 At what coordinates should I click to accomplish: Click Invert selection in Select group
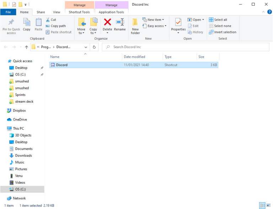223,32
